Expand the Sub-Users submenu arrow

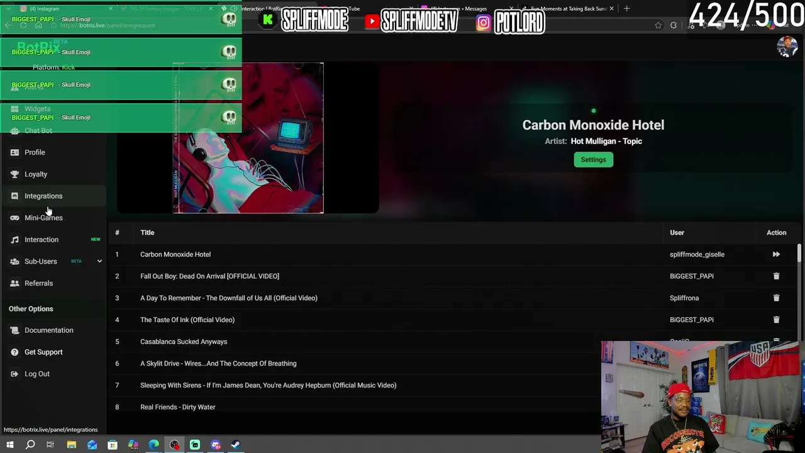tap(99, 261)
